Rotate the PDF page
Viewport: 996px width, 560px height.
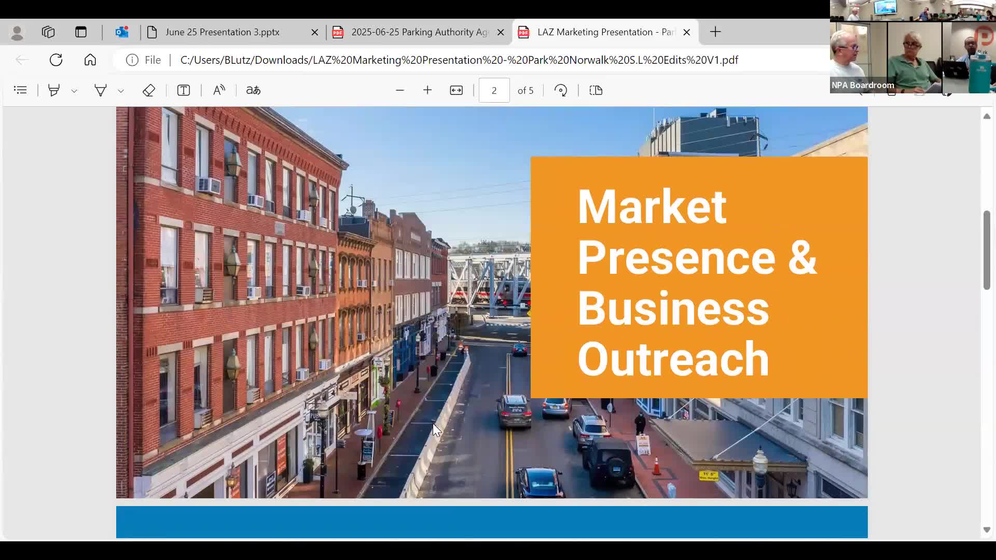coord(561,90)
